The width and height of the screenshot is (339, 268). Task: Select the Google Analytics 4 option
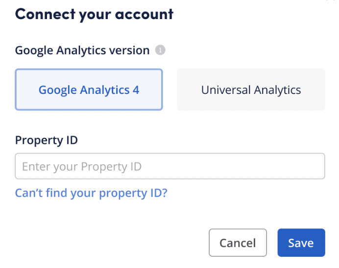tap(89, 90)
